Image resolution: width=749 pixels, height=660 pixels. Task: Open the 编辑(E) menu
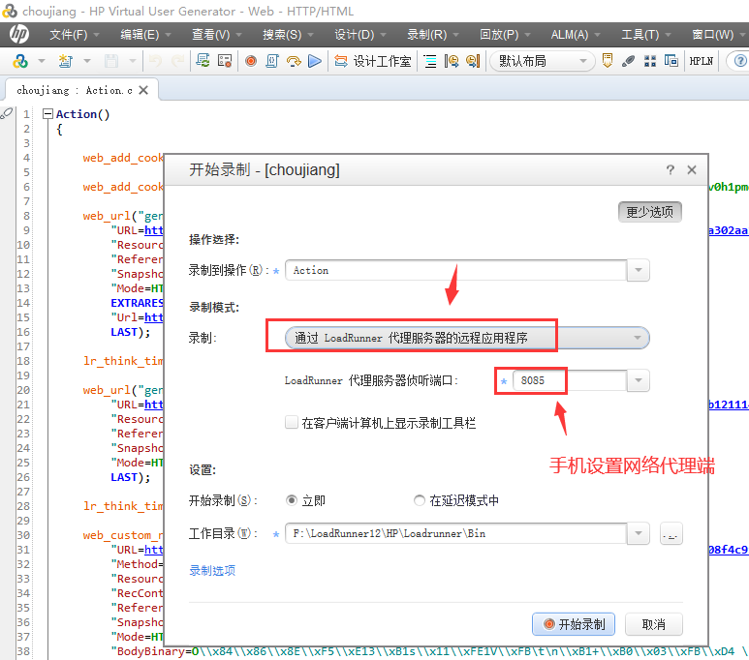pyautogui.click(x=145, y=35)
